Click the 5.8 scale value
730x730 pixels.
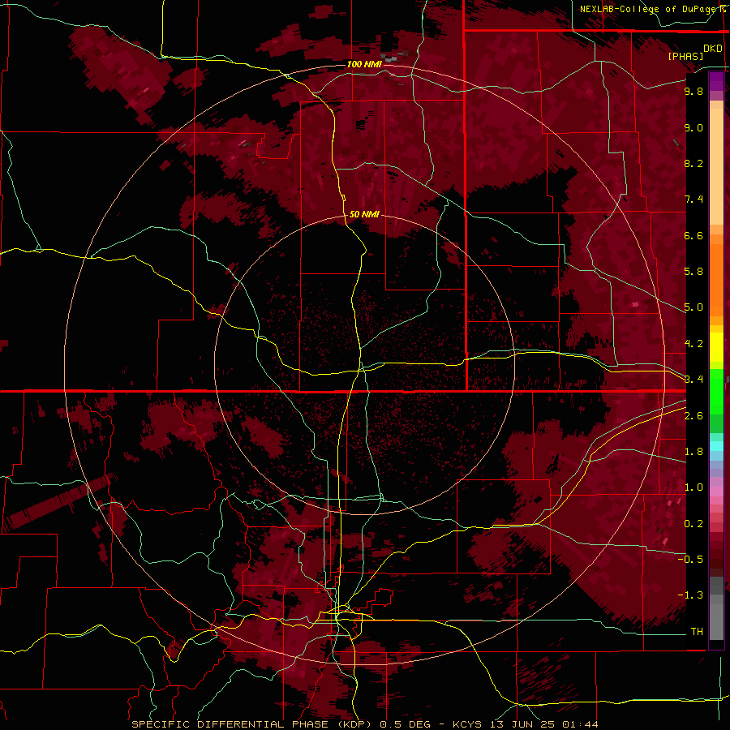click(x=693, y=272)
